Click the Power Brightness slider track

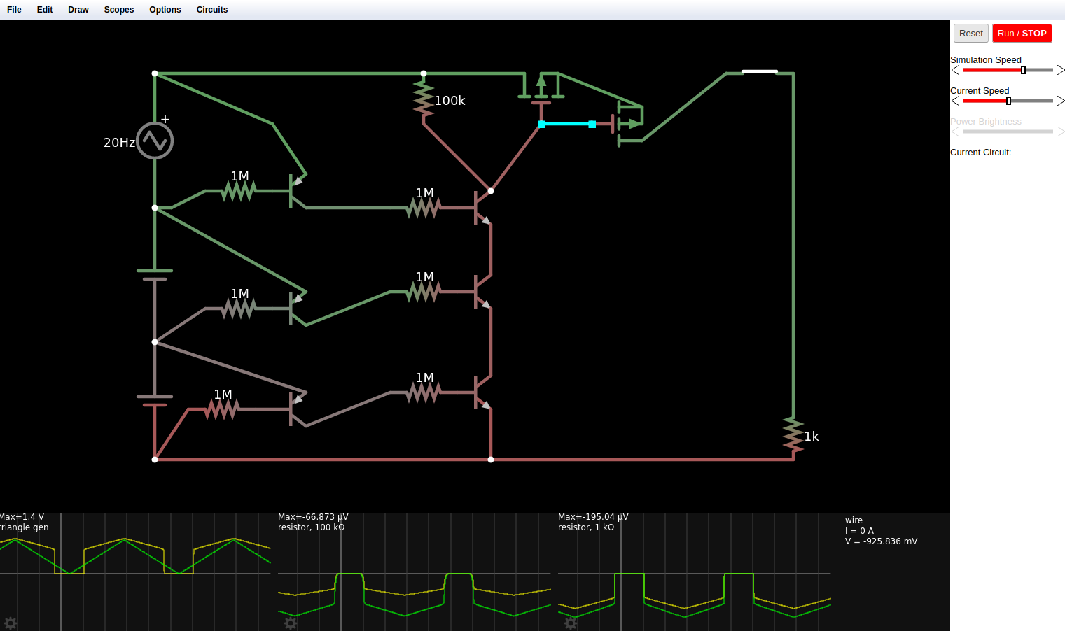tap(1008, 132)
